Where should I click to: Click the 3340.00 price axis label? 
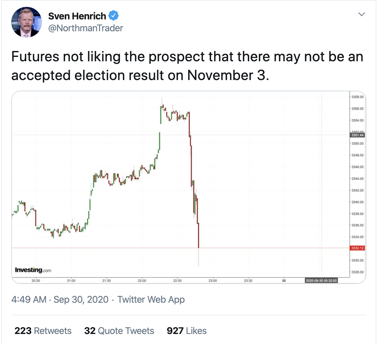[357, 202]
